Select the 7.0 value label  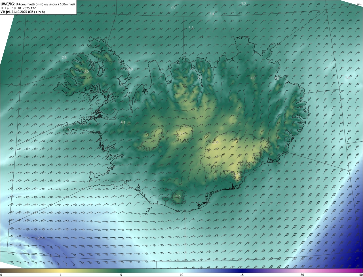(x=173, y=7)
